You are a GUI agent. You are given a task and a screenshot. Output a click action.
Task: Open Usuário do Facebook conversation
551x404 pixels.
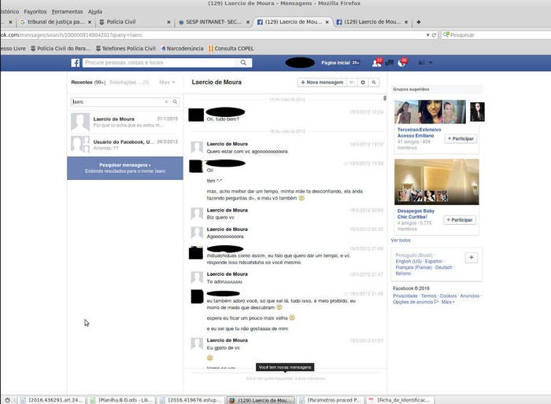click(125, 145)
